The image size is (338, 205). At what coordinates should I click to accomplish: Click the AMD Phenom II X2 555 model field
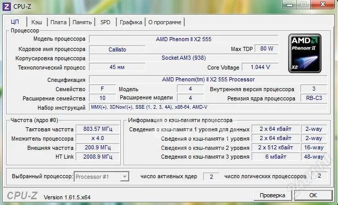(184, 39)
